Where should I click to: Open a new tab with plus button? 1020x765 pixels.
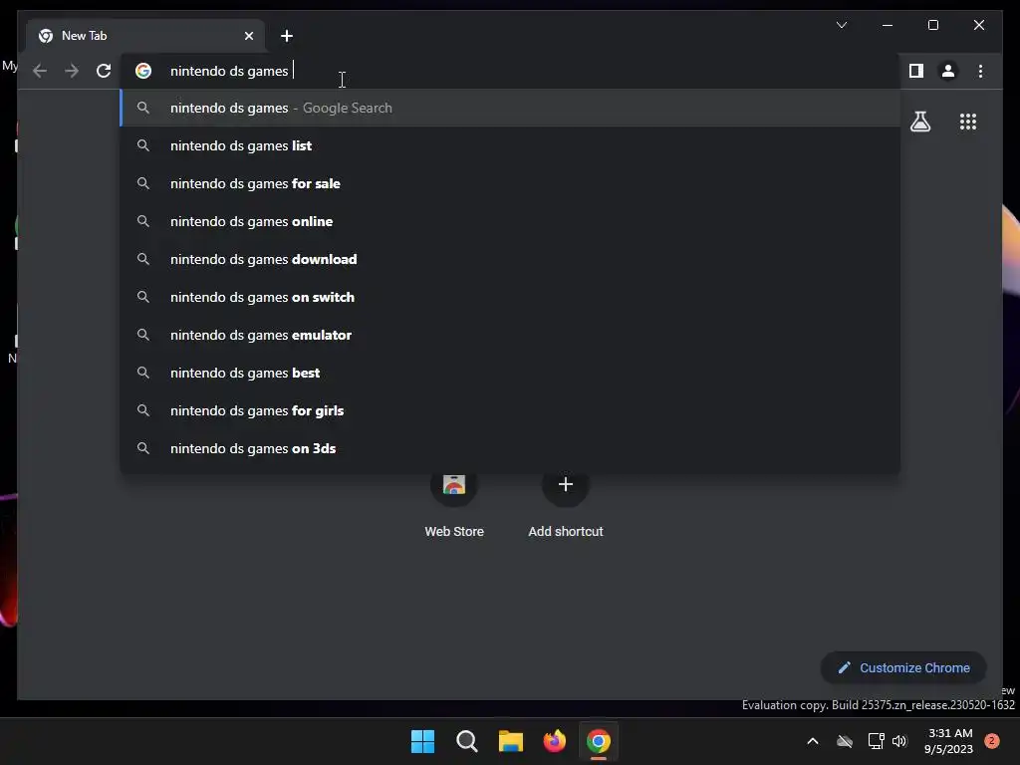[x=287, y=36]
